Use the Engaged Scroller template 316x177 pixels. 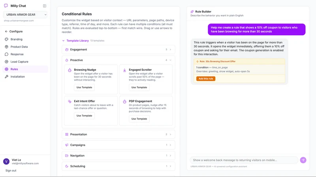[x=139, y=87]
